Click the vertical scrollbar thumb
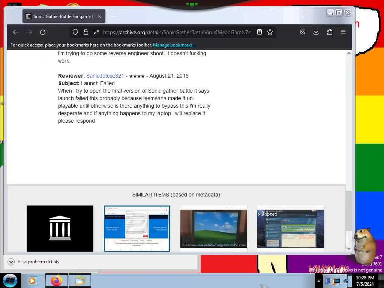 click(349, 211)
